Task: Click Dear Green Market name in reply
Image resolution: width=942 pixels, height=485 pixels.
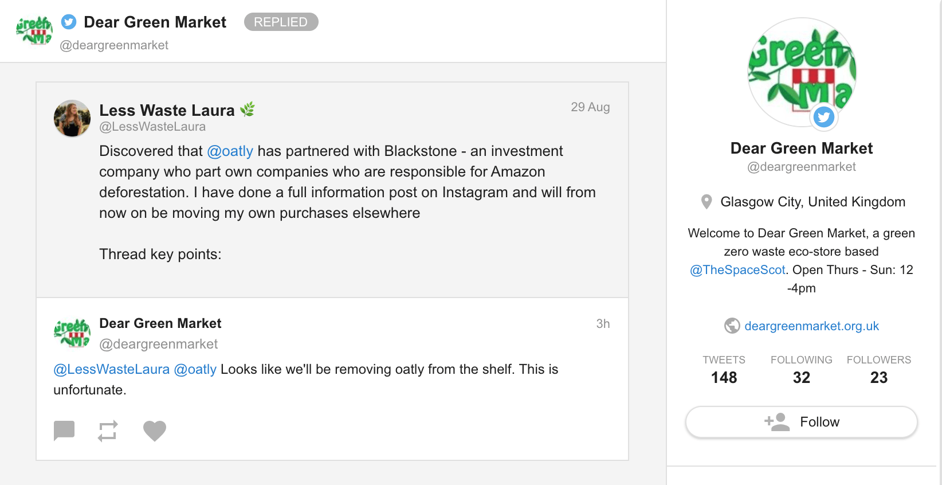Action: [x=160, y=323]
